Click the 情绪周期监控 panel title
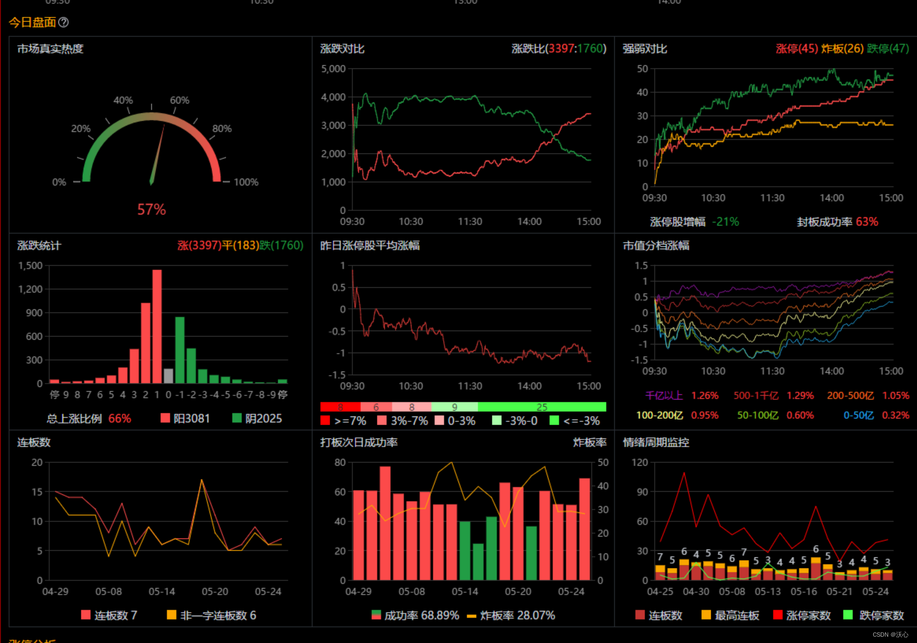Screen dimensions: 917x643 [656, 442]
